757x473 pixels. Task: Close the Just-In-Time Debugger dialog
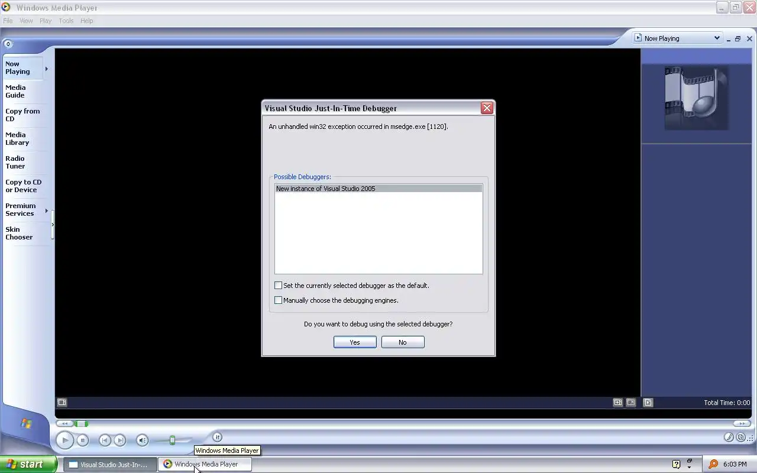click(x=487, y=108)
